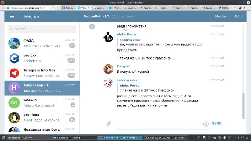
Task: Jump to quoted Aleks Perov reply message
Action: point(147,88)
